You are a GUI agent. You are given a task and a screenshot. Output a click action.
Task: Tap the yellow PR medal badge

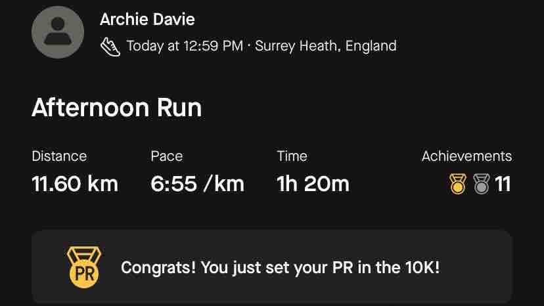click(84, 267)
